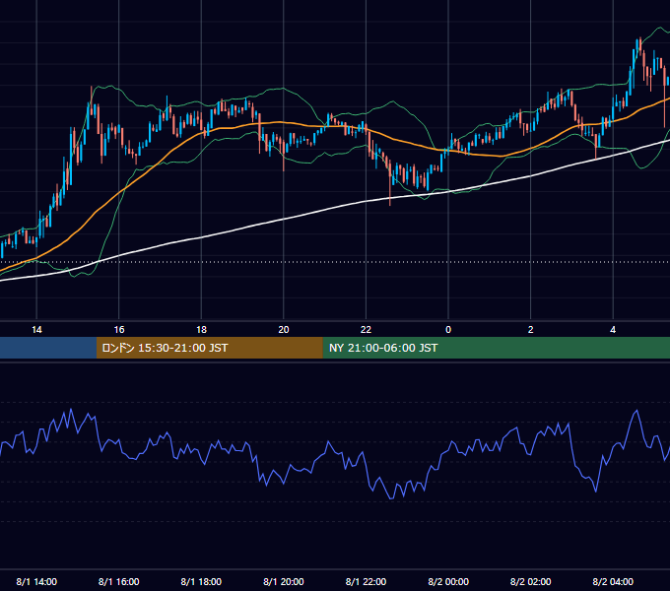Click the 22 hour axis label

click(x=366, y=330)
